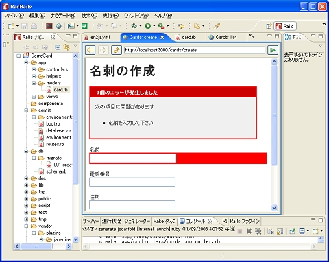Open the console/terminal toolbar icon
Viewport: 329px width, 262px height.
(49, 26)
